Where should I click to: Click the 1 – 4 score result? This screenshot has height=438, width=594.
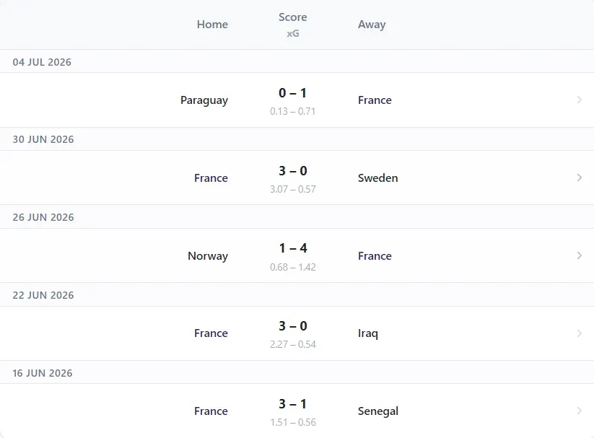(292, 248)
